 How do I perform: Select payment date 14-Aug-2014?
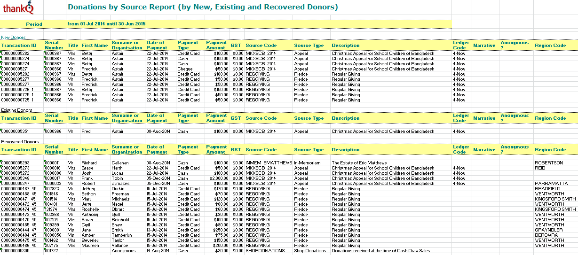pos(157,251)
